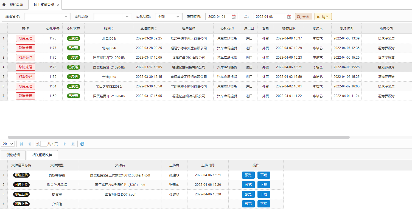Open the 货物明细 tab
This screenshot has width=412, height=211.
click(13, 155)
